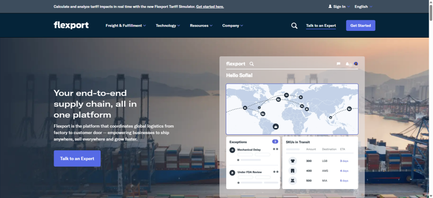Click the 500 MIA SKU clothing icon

(x=293, y=181)
